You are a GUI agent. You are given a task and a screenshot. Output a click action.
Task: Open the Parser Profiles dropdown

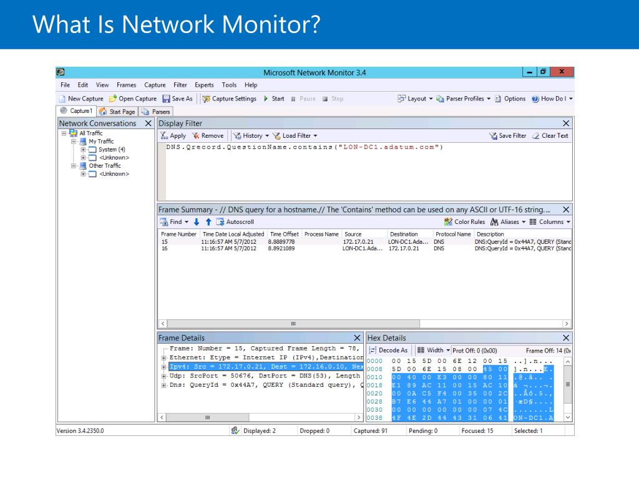tap(464, 99)
